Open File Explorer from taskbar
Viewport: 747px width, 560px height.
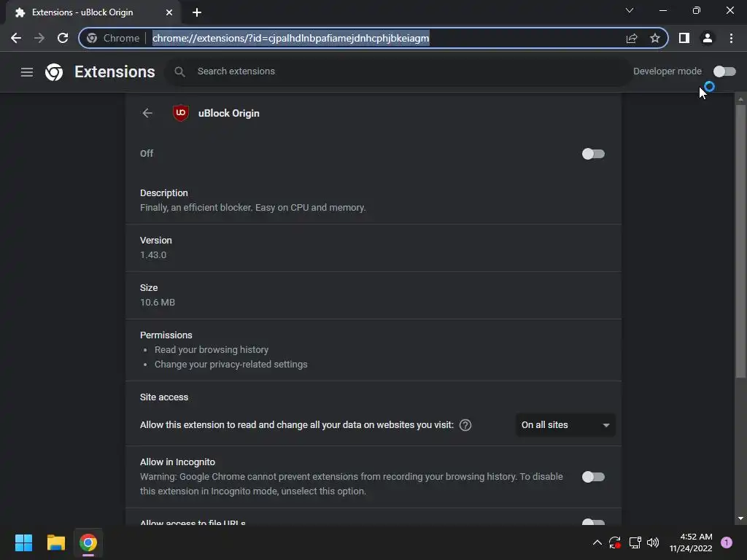55,542
